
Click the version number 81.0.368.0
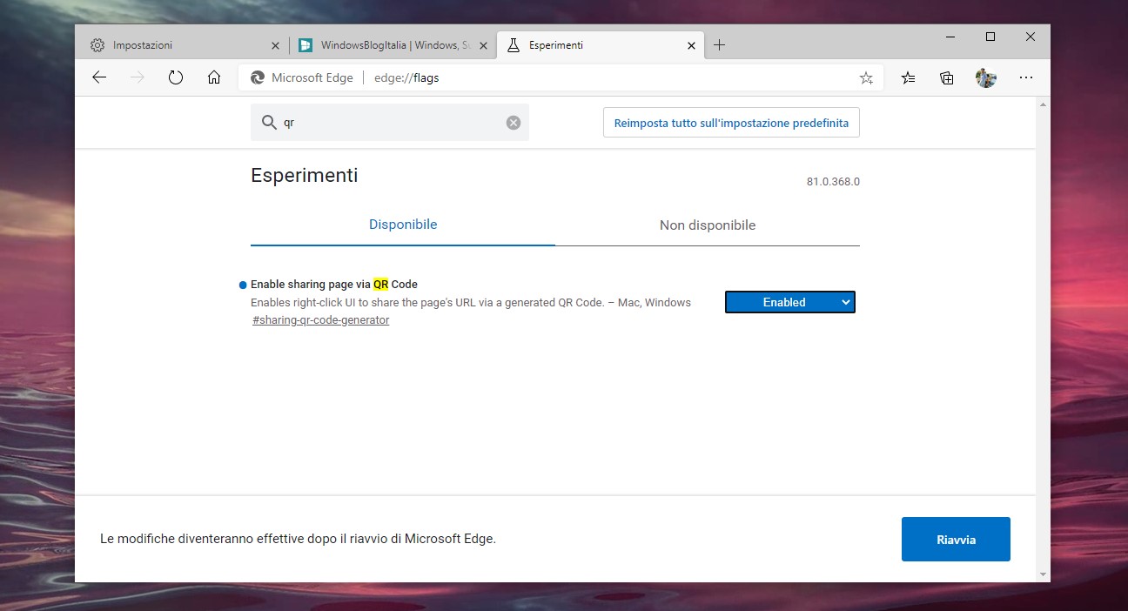tap(833, 182)
